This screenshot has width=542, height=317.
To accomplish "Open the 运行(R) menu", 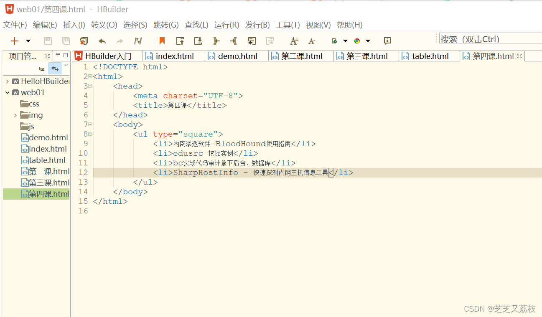I will tap(226, 25).
